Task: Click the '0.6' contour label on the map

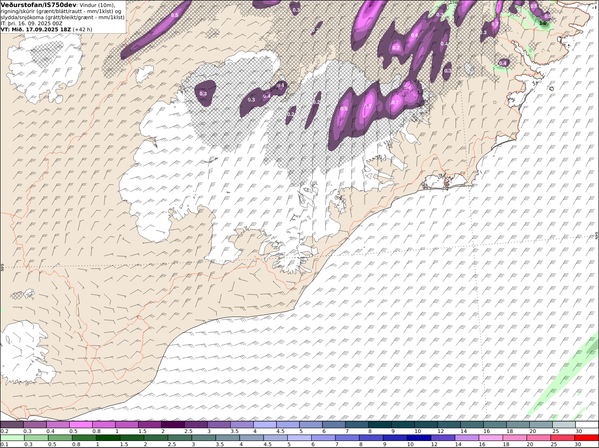Action: coord(415,36)
